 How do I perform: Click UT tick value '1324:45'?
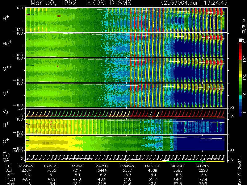click(25, 166)
